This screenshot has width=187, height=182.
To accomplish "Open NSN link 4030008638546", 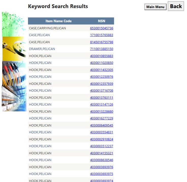I will point(102,160).
